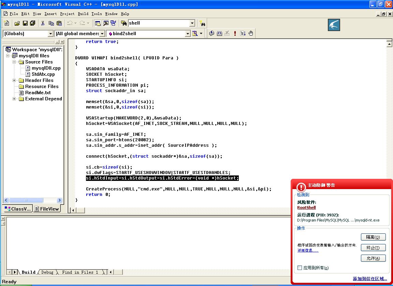Image resolution: width=393 pixels, height=286 pixels.
Task: Open the RootShell link in the alert
Action: point(307,208)
